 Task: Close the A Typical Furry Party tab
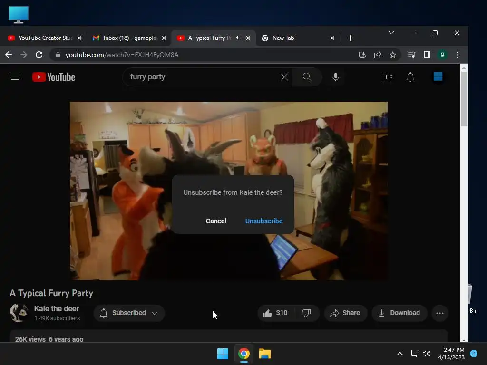click(x=248, y=38)
